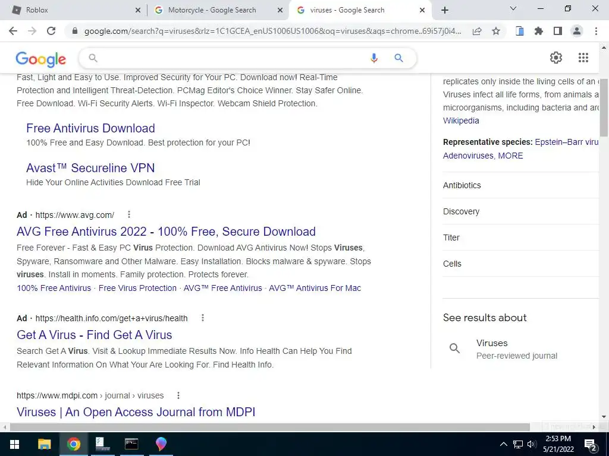Switch to Motorcycle - Google Search tab

click(x=218, y=10)
